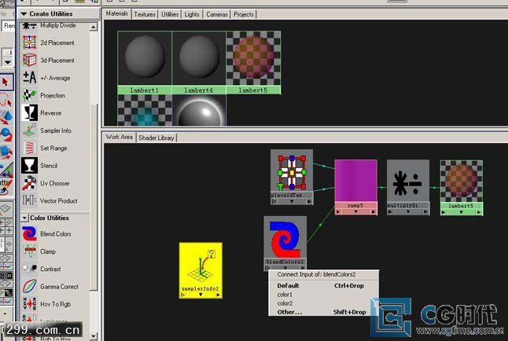The height and width of the screenshot is (341, 508).
Task: Choose color2 in the connect input menu
Action: (x=323, y=303)
